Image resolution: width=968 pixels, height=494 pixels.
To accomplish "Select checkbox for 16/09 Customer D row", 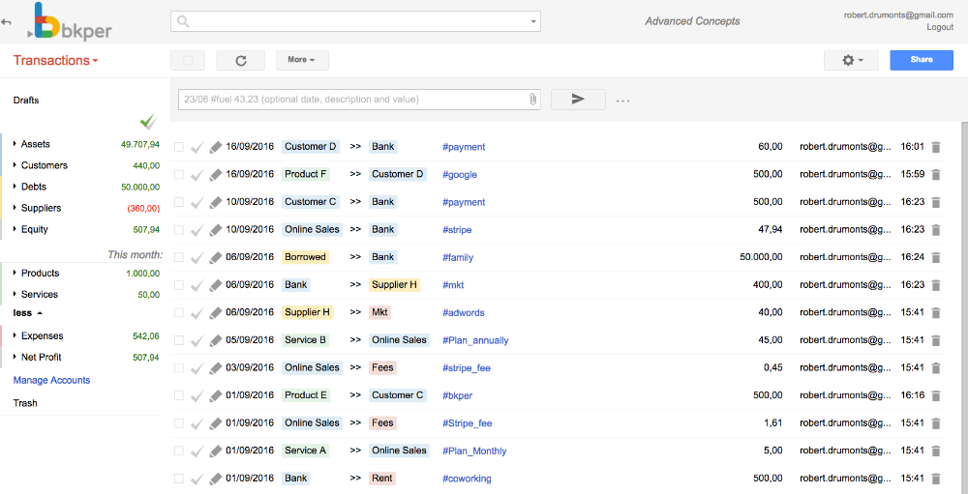I will (x=179, y=147).
